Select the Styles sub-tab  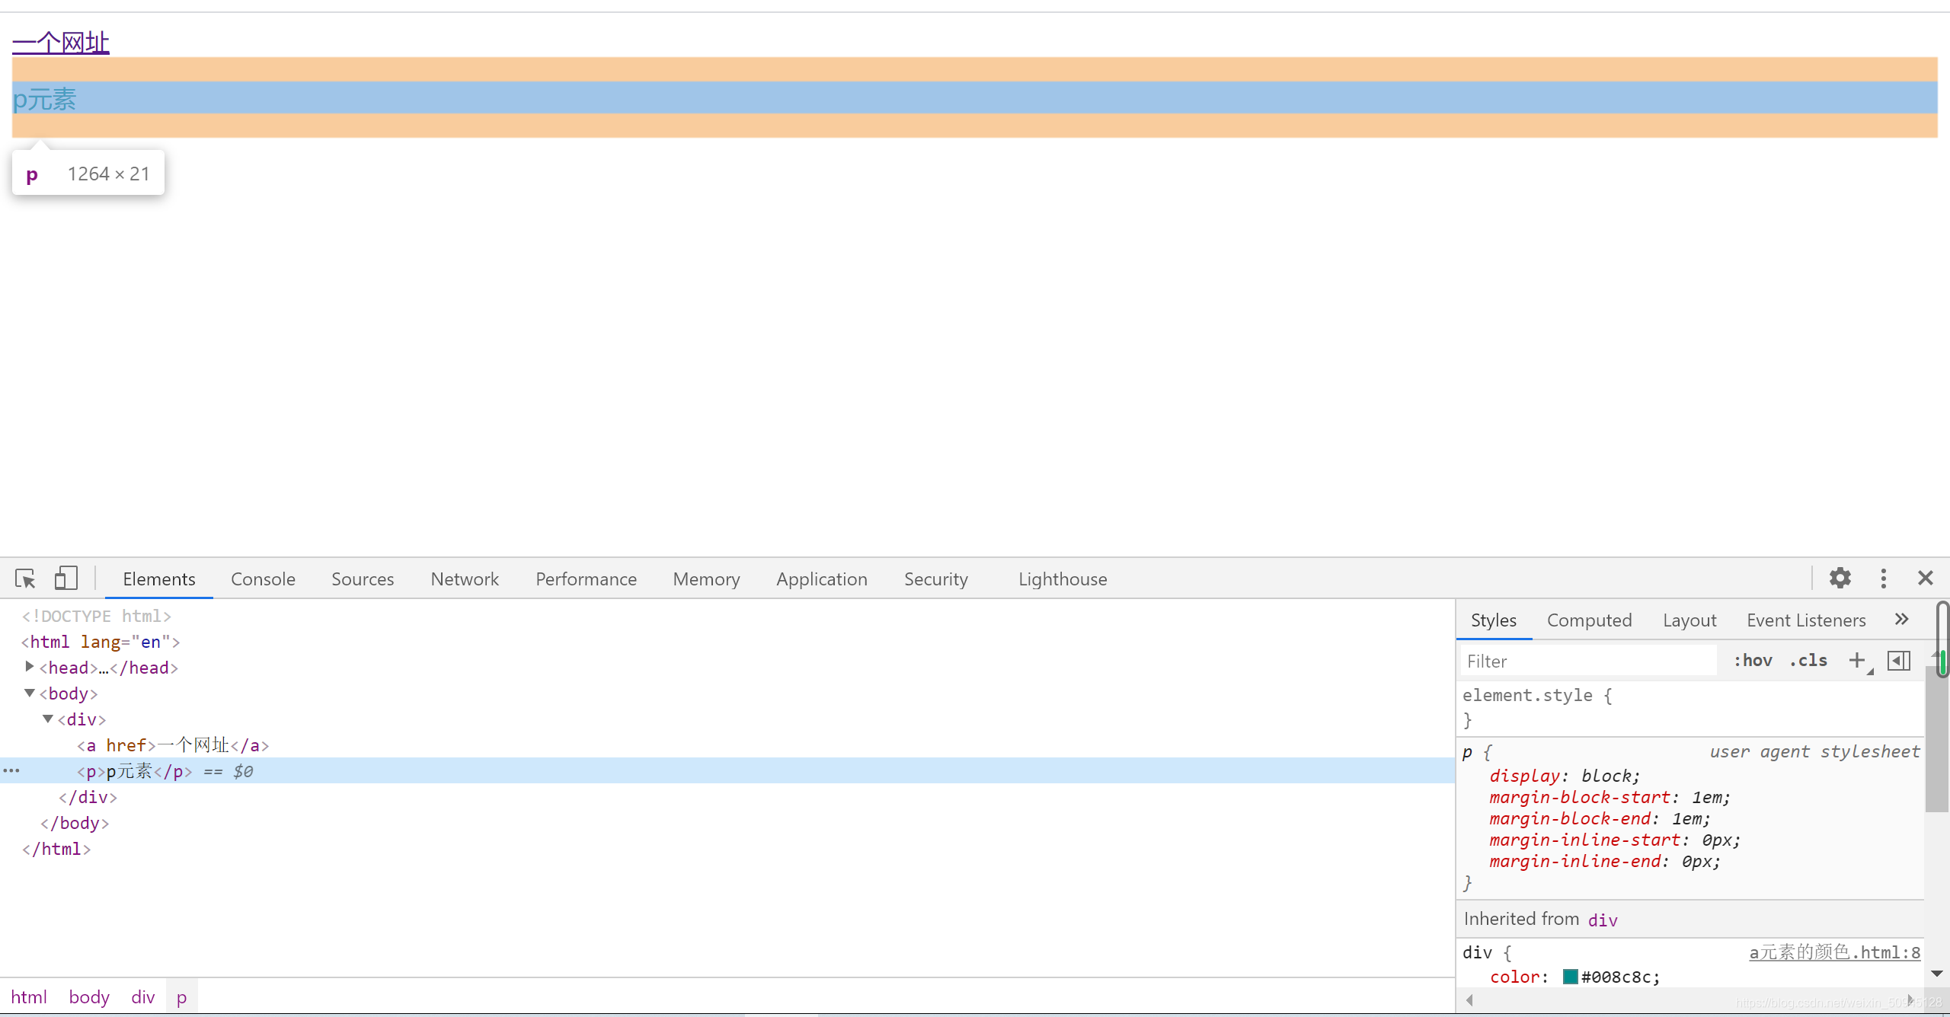pos(1494,620)
